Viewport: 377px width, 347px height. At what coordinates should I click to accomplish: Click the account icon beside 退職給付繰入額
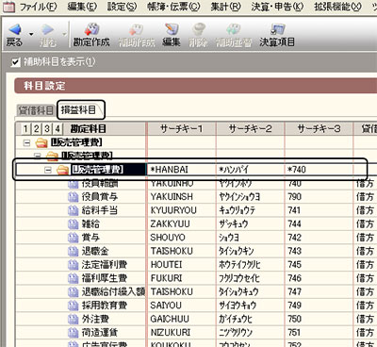[74, 292]
